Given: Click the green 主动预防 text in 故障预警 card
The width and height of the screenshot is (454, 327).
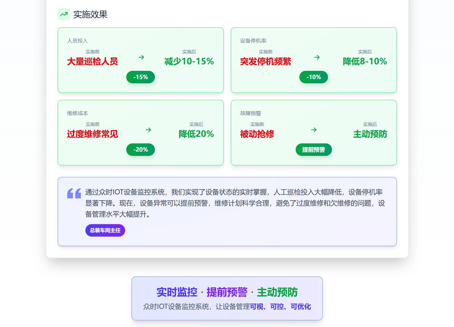Looking at the screenshot, I should click(370, 134).
